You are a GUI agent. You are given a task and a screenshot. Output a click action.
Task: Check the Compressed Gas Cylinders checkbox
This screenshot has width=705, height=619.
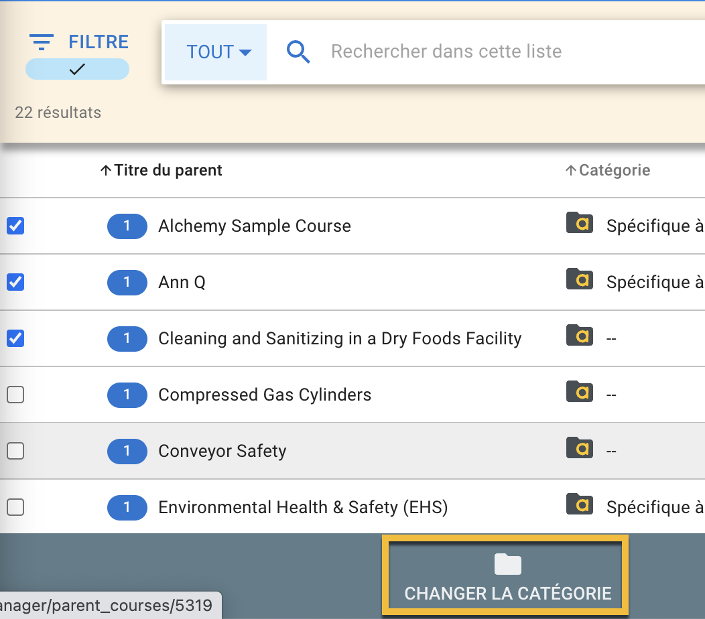tap(15, 395)
